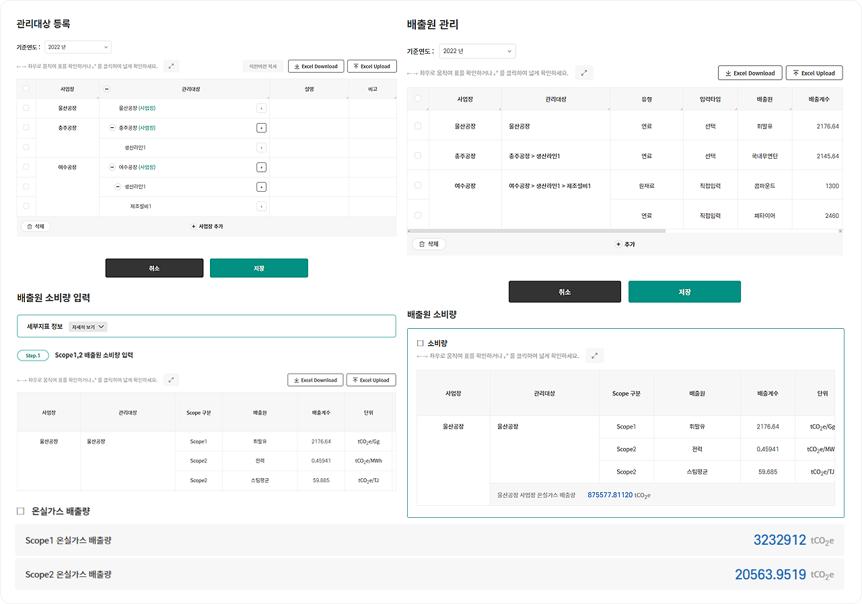Toggle select-all checkbox in 배출원 관리 header
Image resolution: width=862 pixels, height=604 pixels.
click(x=418, y=98)
